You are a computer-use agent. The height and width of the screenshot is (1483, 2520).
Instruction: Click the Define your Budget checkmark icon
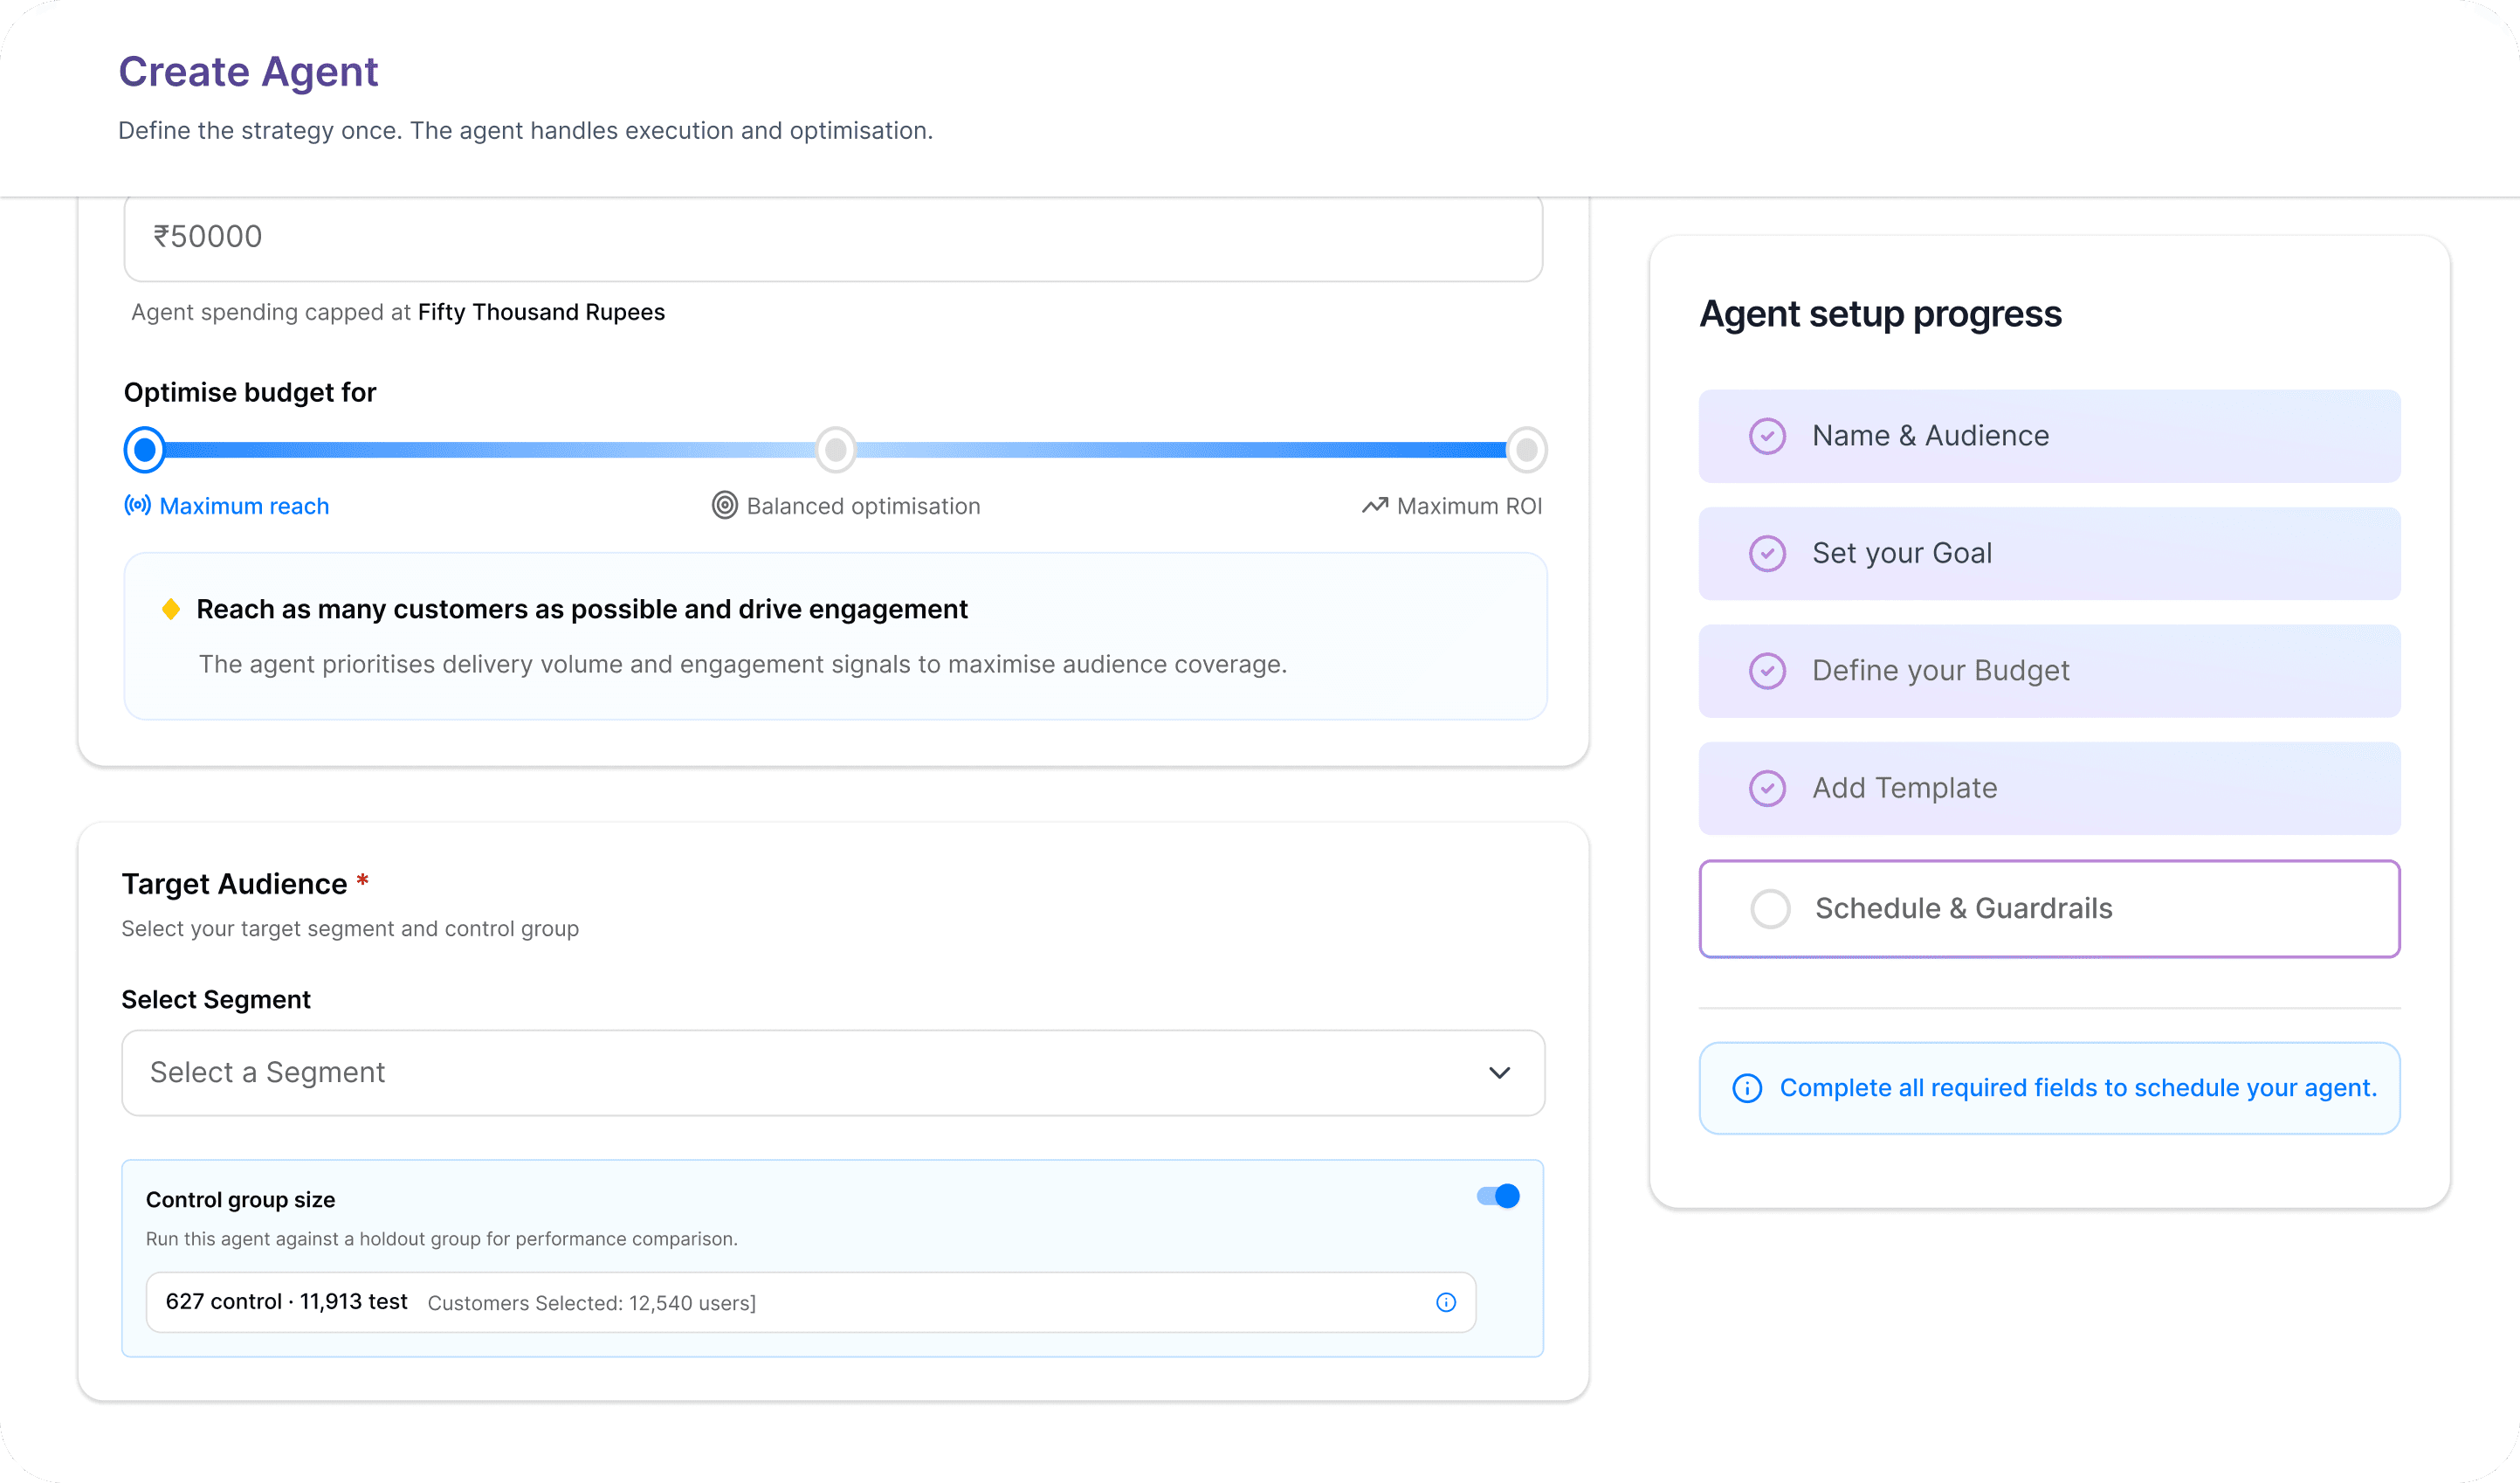pos(1767,670)
